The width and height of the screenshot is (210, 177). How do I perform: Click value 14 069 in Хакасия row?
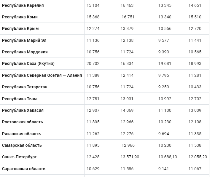(x=127, y=110)
